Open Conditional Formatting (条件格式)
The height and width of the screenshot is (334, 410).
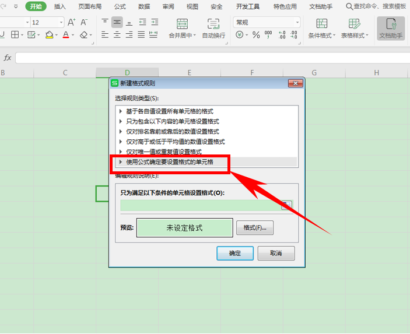tap(321, 29)
